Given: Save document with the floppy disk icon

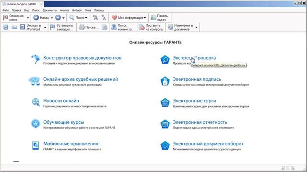Looking at the screenshot, I should coord(6,27).
